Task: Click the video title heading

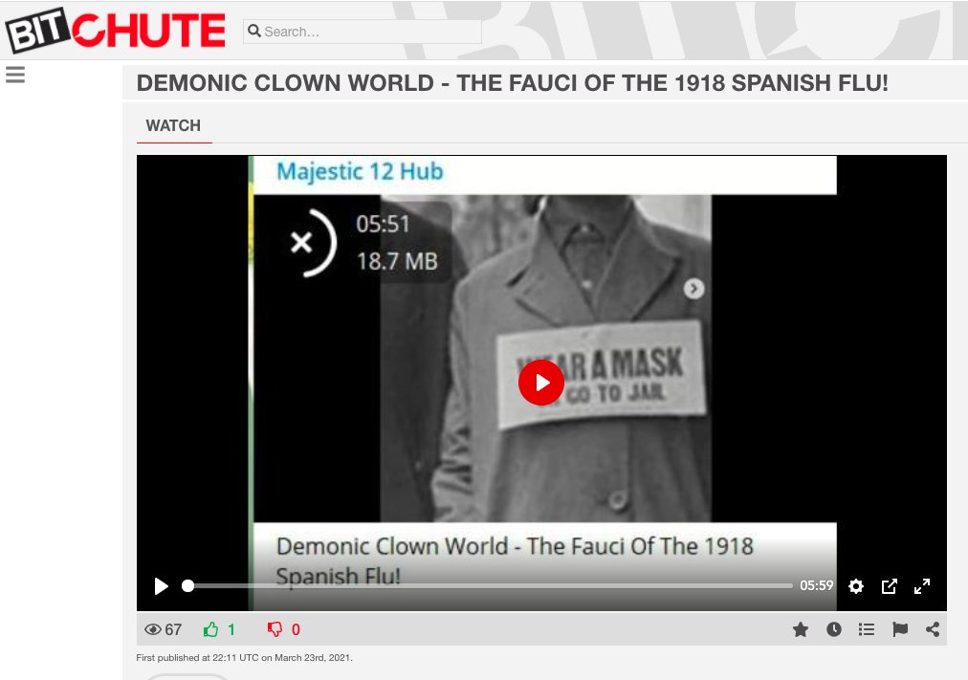Action: pyautogui.click(x=513, y=82)
